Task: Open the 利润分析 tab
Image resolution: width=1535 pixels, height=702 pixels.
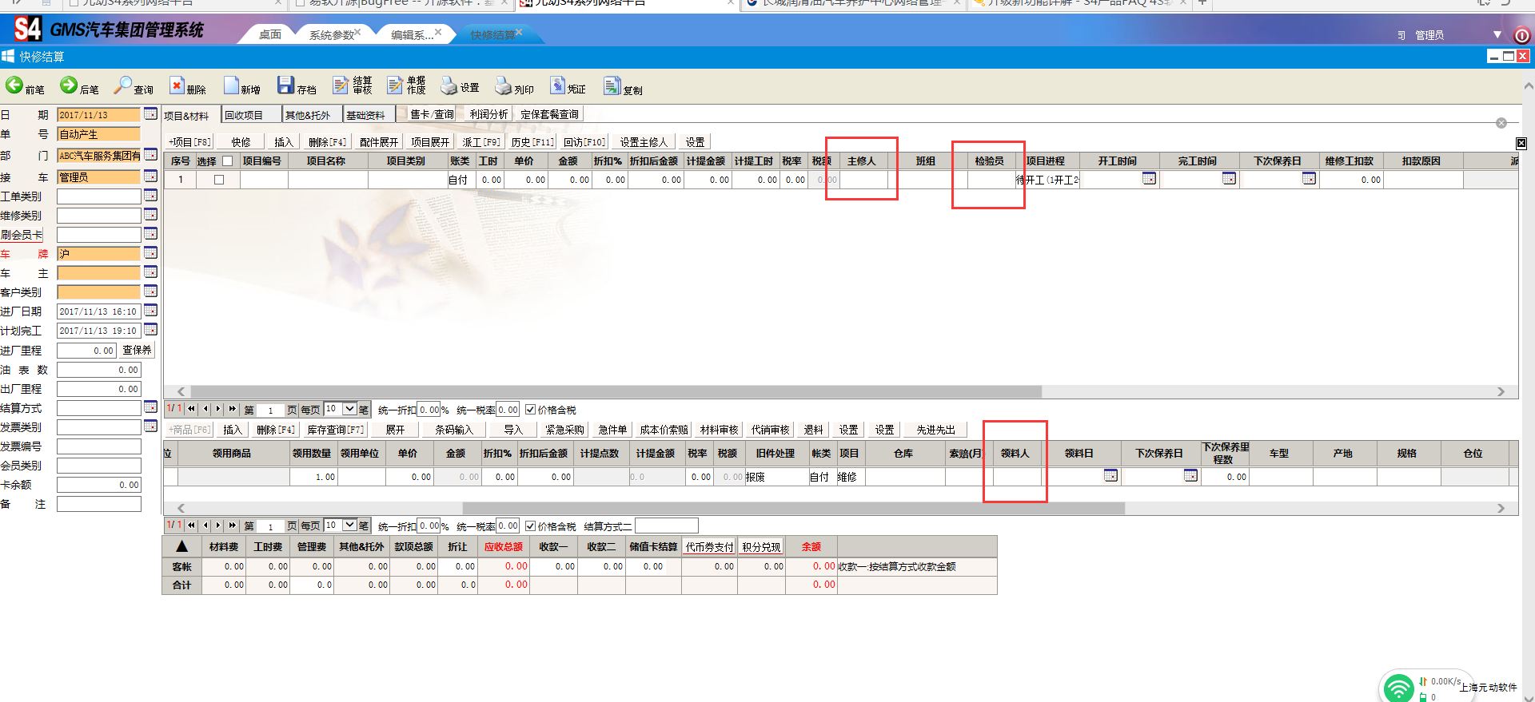Action: [488, 114]
